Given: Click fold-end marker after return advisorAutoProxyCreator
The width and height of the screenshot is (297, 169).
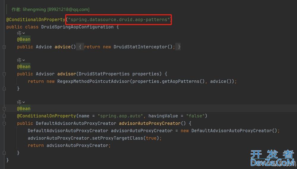Looking at the screenshot, I should pos(4,153).
